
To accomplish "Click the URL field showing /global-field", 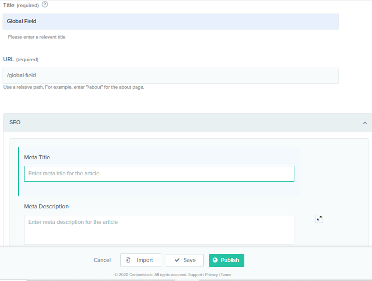I will pyautogui.click(x=171, y=76).
